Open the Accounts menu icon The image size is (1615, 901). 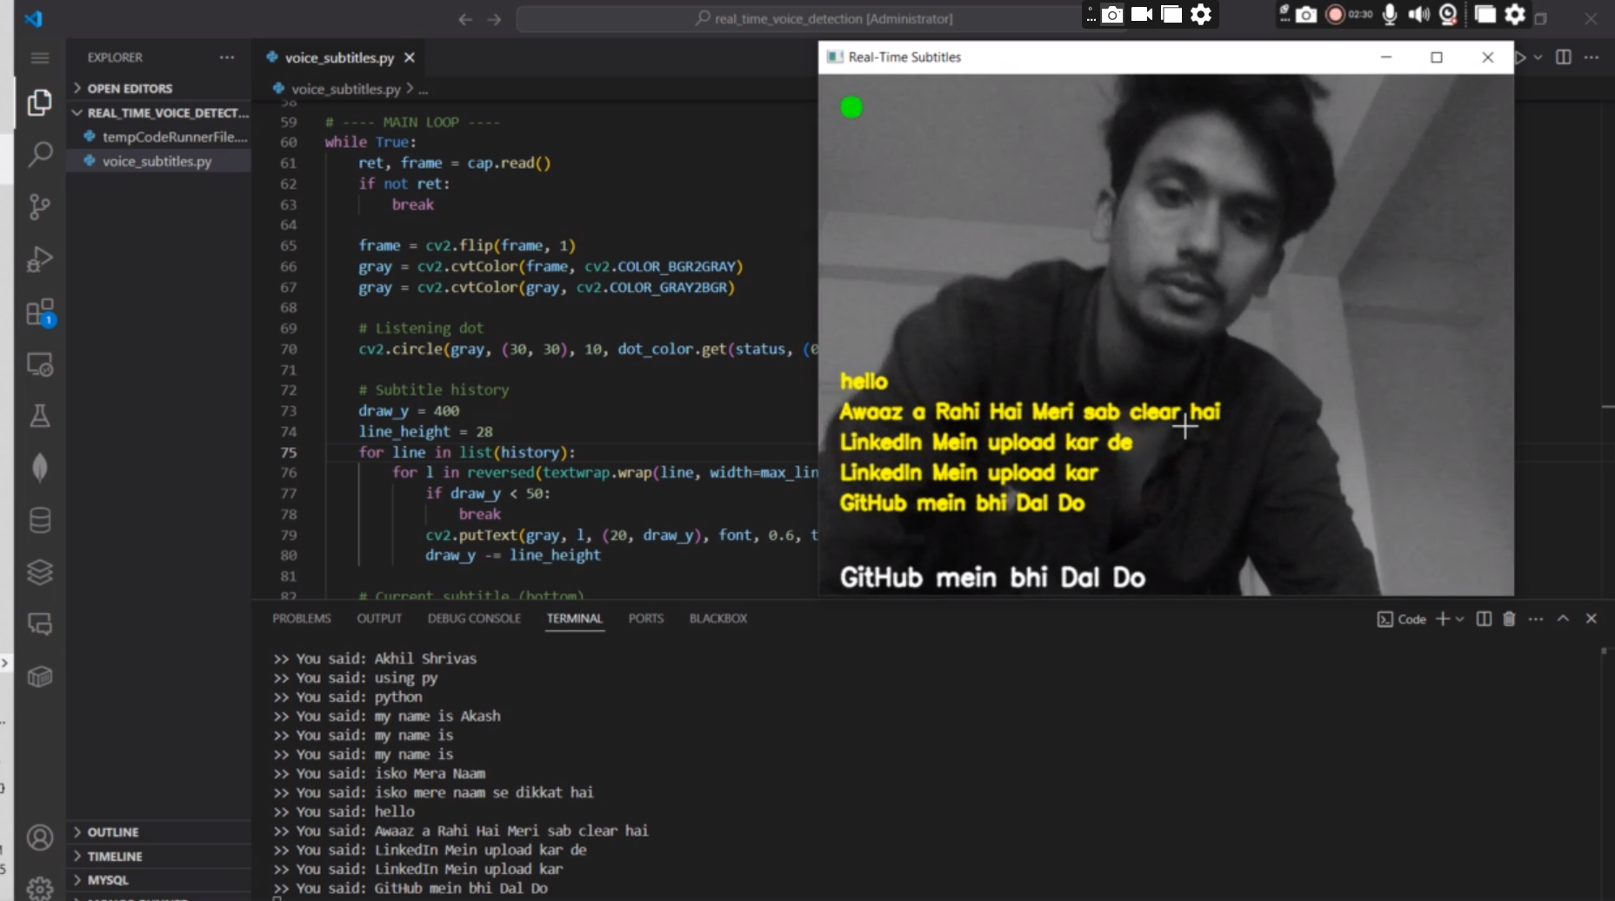[x=39, y=838]
